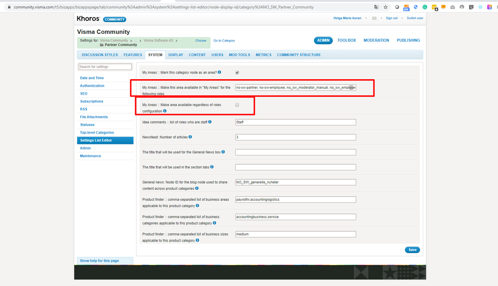Click Visma Community in the breadcrumb
Viewport: 498px width, 286px height.
[114, 41]
